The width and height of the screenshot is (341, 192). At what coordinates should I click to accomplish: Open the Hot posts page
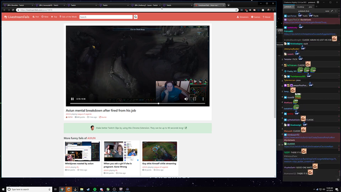(x=36, y=17)
